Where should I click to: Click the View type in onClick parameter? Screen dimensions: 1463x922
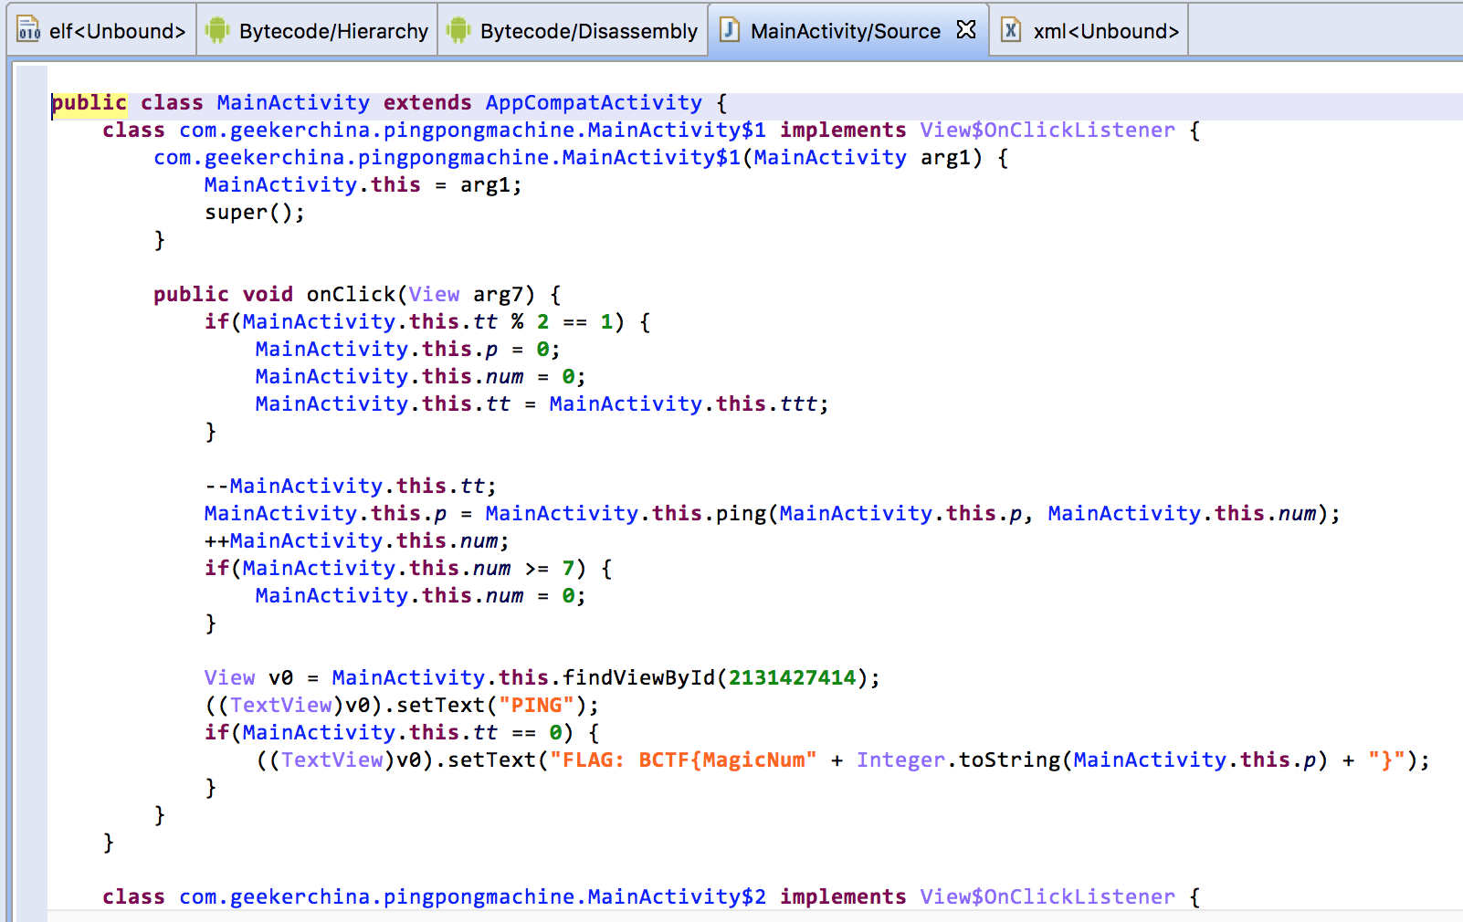434,294
